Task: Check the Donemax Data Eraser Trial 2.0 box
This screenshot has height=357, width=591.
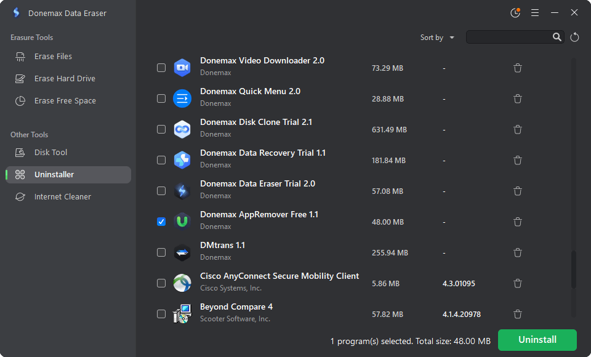Action: 161,191
